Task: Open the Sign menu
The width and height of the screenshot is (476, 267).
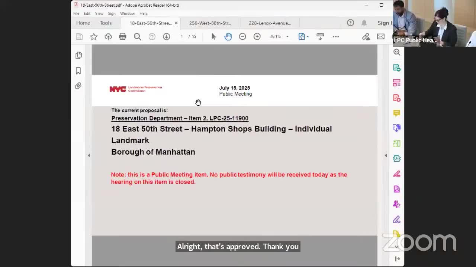Action: (x=112, y=13)
